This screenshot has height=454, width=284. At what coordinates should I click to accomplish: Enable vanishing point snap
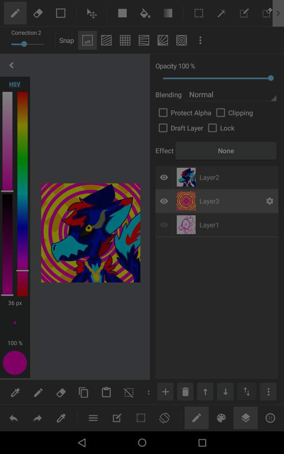pyautogui.click(x=144, y=40)
